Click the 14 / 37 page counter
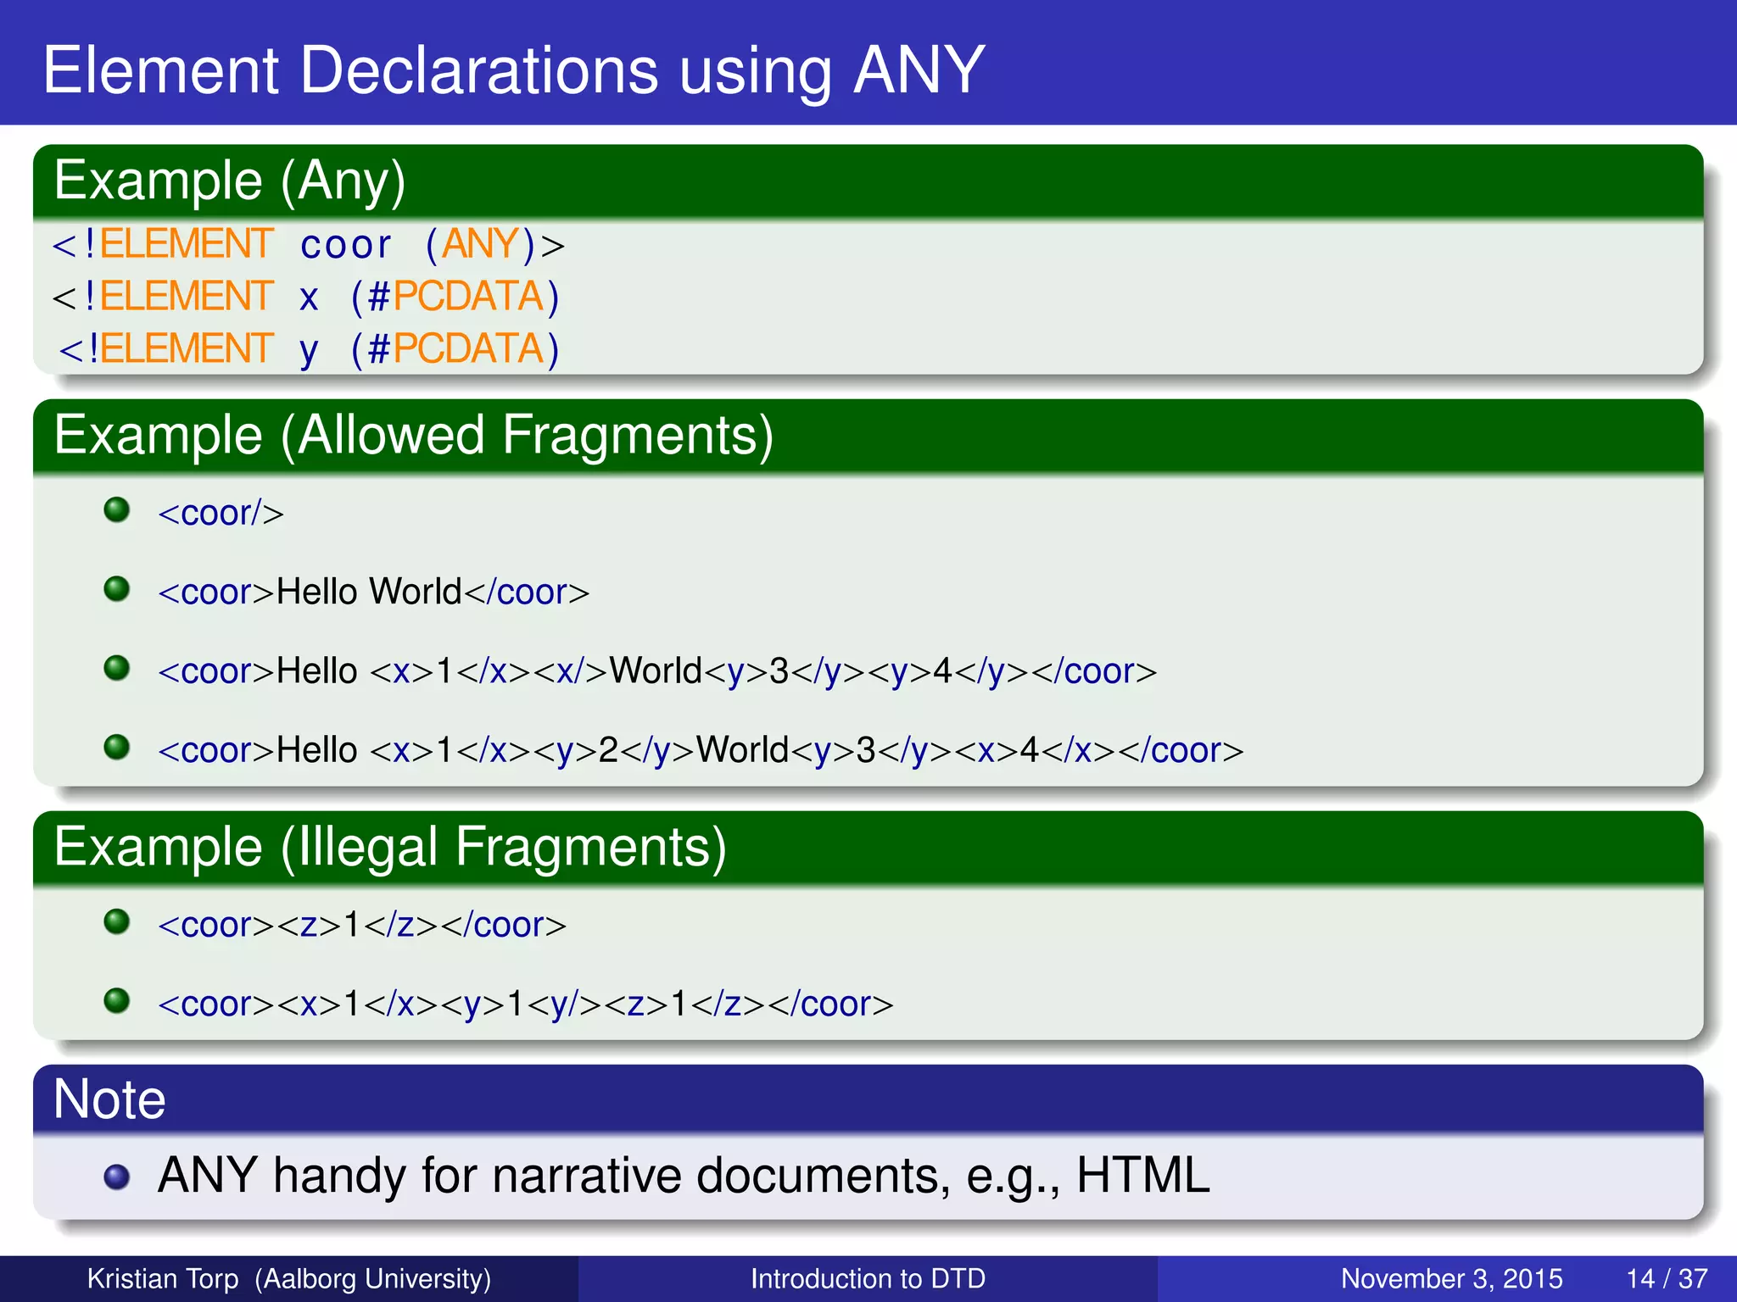Image resolution: width=1737 pixels, height=1302 pixels. pyautogui.click(x=1667, y=1278)
